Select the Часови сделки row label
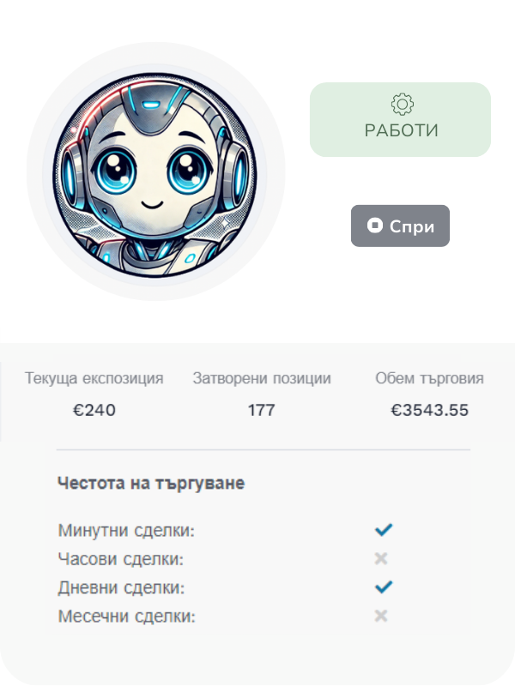Image resolution: width=515 pixels, height=686 pixels. 122,559
